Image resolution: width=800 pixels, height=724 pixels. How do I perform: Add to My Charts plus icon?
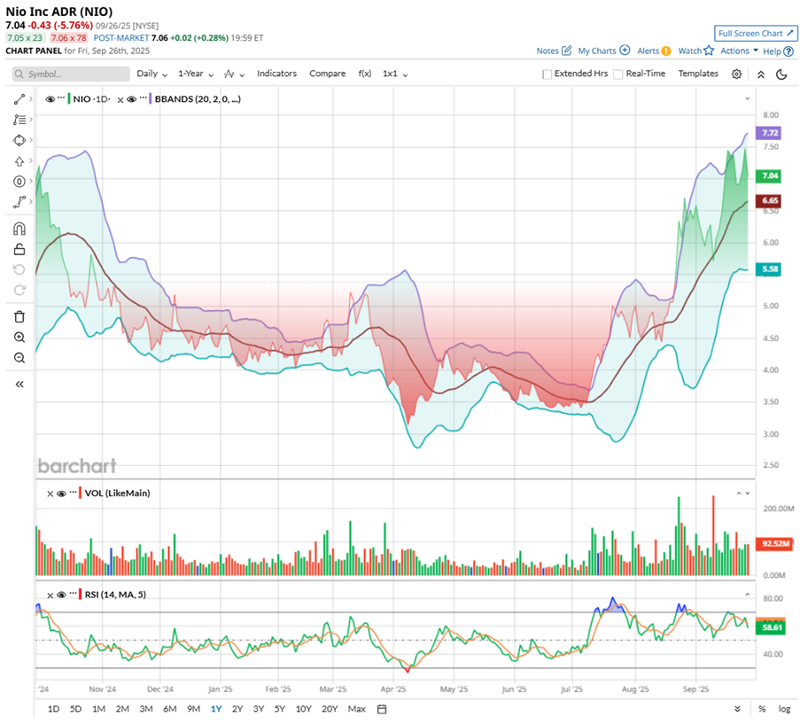point(625,51)
